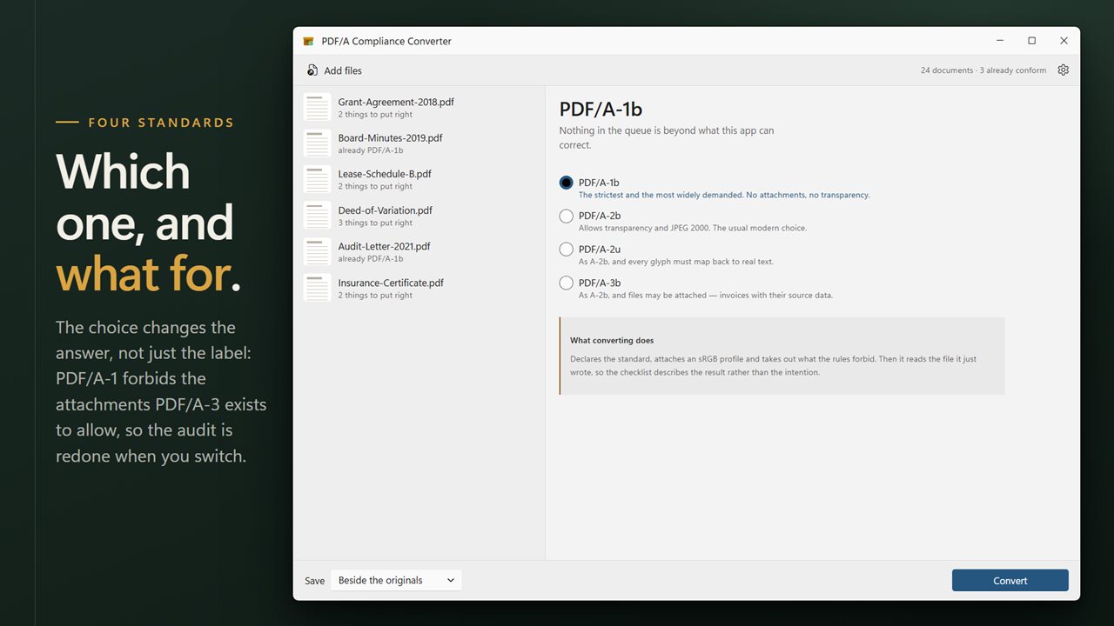Click the "Nothing in the queue" summary text

coord(667,137)
